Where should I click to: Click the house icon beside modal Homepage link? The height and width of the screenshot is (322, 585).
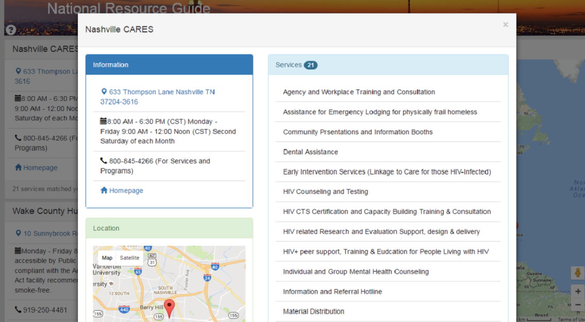[x=104, y=190]
